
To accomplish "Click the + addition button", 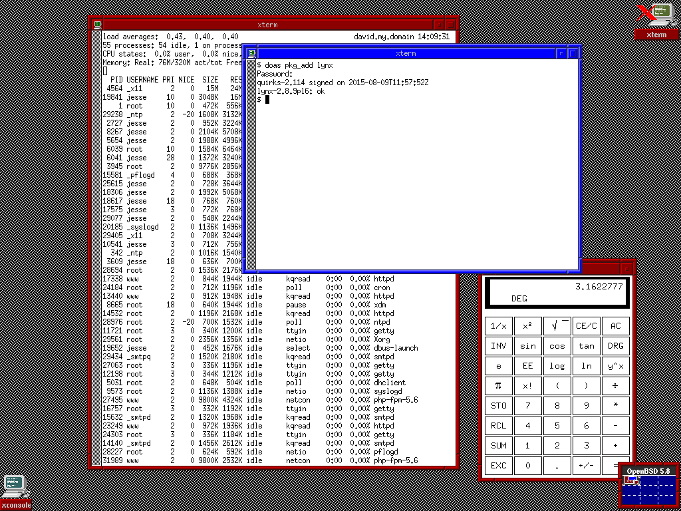I will tap(615, 446).
